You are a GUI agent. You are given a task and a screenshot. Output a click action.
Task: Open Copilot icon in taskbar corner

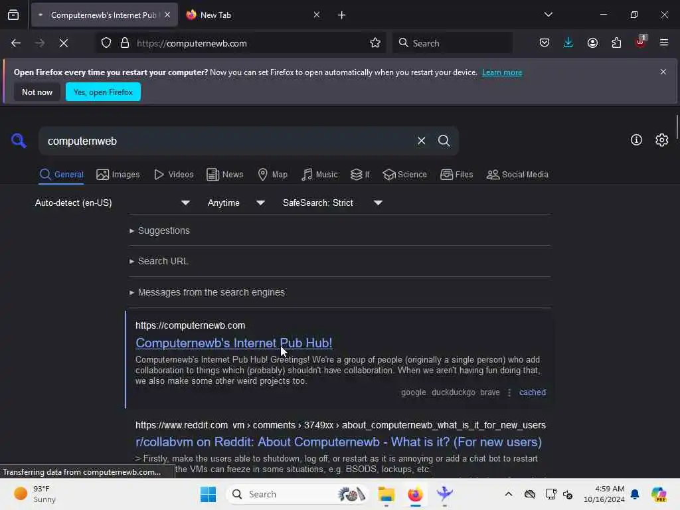click(659, 494)
